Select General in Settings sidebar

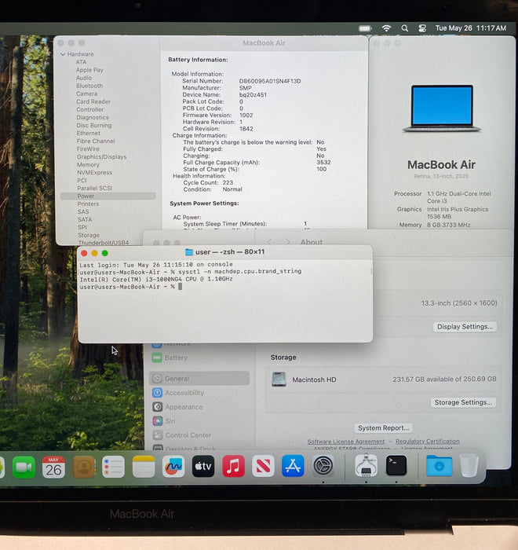199,379
